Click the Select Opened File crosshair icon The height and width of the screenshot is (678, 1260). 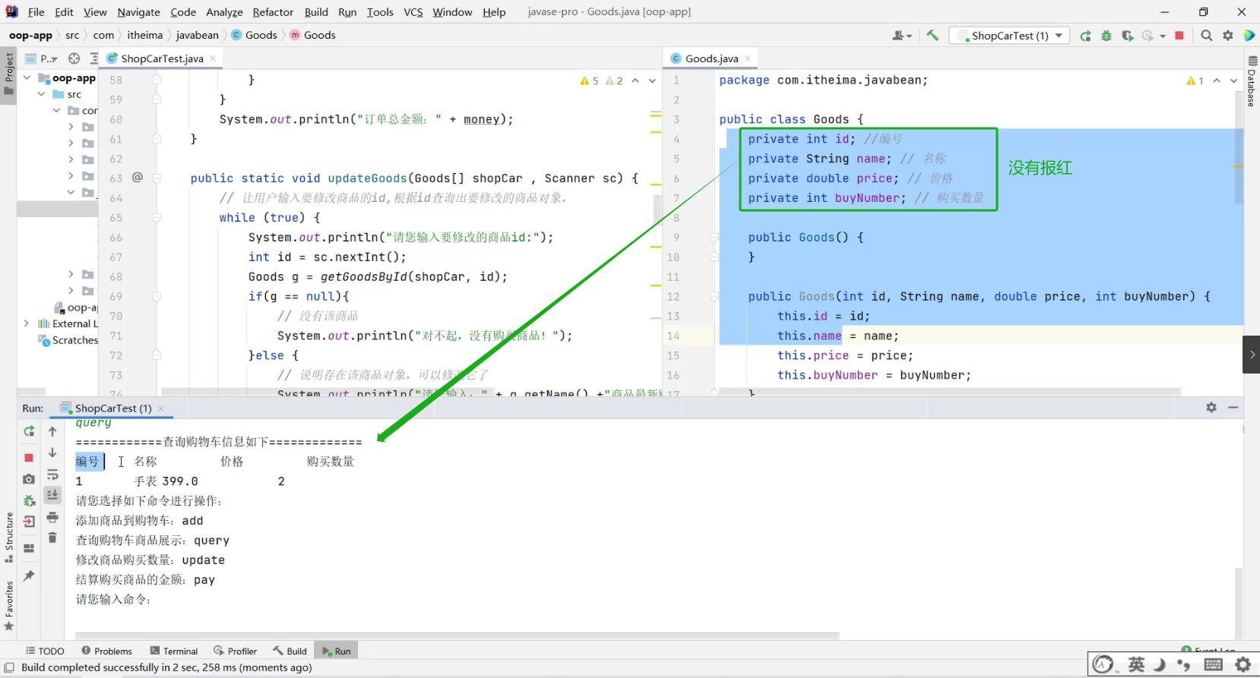(74, 58)
